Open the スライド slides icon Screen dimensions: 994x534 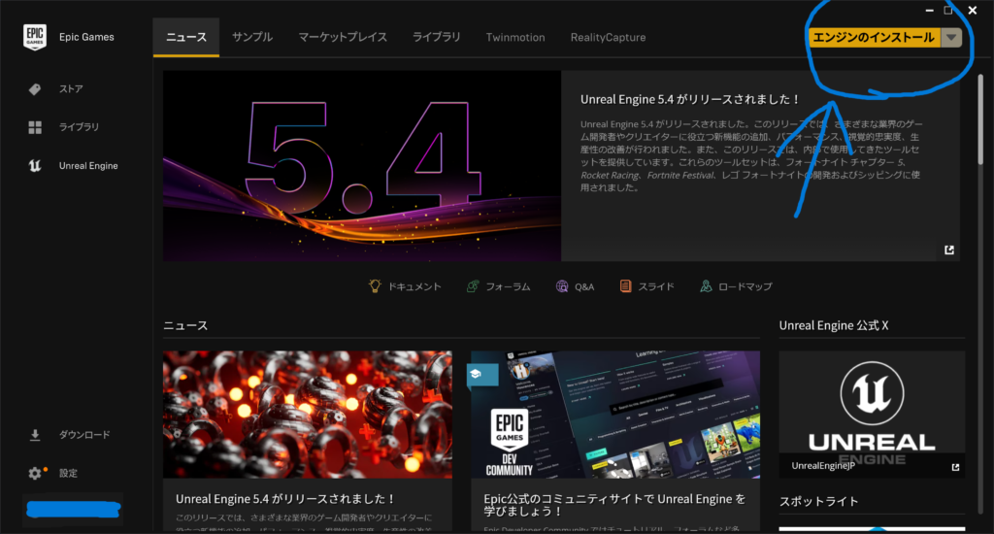(x=626, y=286)
